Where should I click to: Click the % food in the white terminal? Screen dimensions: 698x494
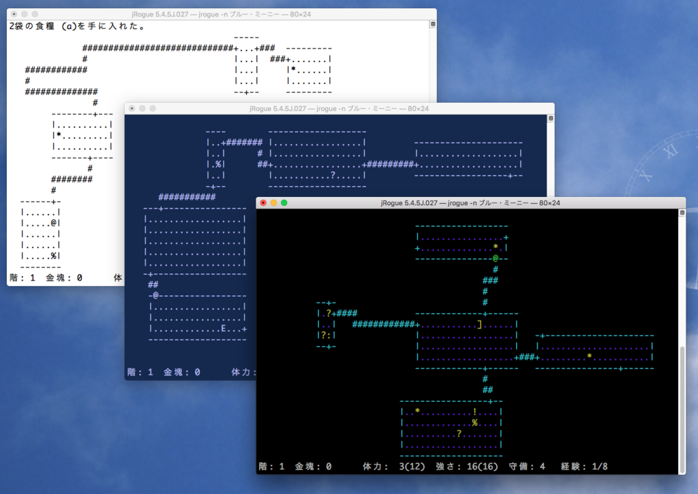pyautogui.click(x=53, y=256)
